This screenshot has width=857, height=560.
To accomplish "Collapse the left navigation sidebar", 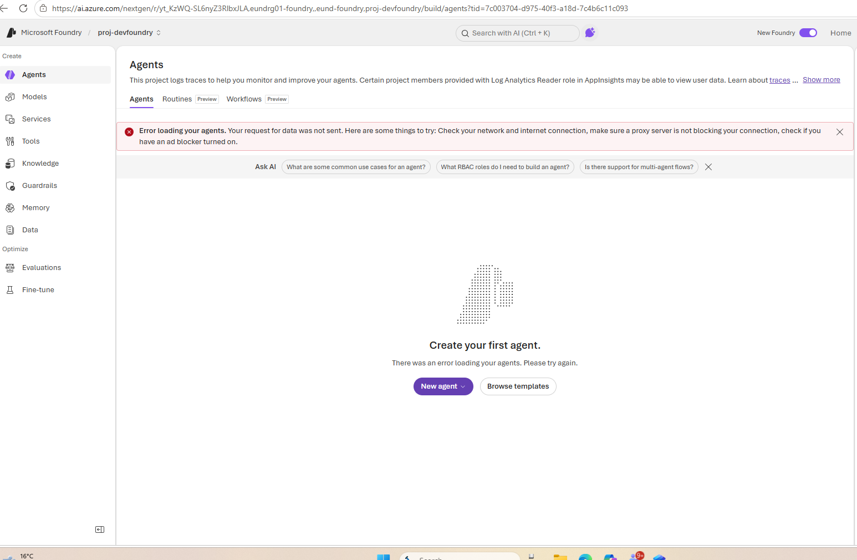I will tap(100, 530).
